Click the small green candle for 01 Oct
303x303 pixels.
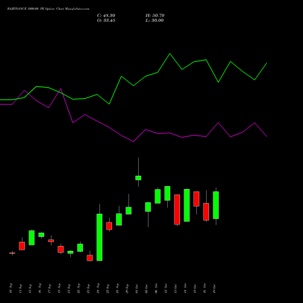(138, 178)
